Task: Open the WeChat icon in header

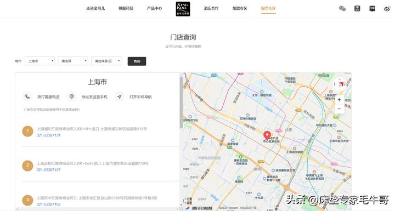Action: coord(342,9)
